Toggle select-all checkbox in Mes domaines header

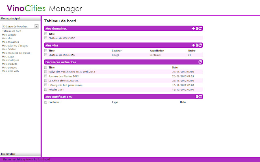click(x=46, y=34)
